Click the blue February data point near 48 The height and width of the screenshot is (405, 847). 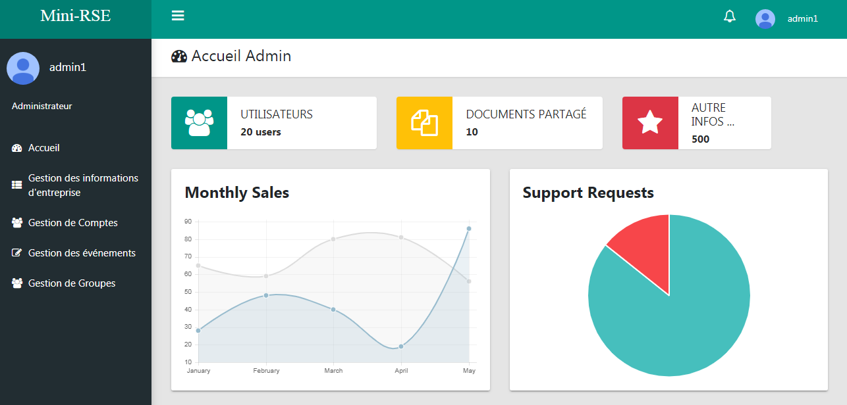[x=266, y=295]
